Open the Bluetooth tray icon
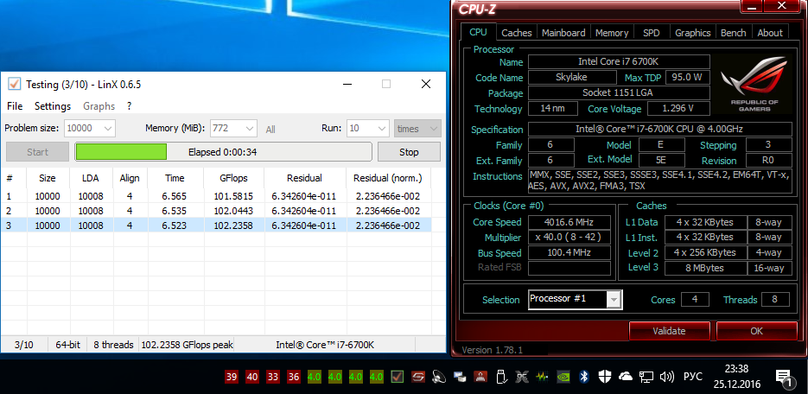Image resolution: width=808 pixels, height=394 pixels. [x=584, y=377]
